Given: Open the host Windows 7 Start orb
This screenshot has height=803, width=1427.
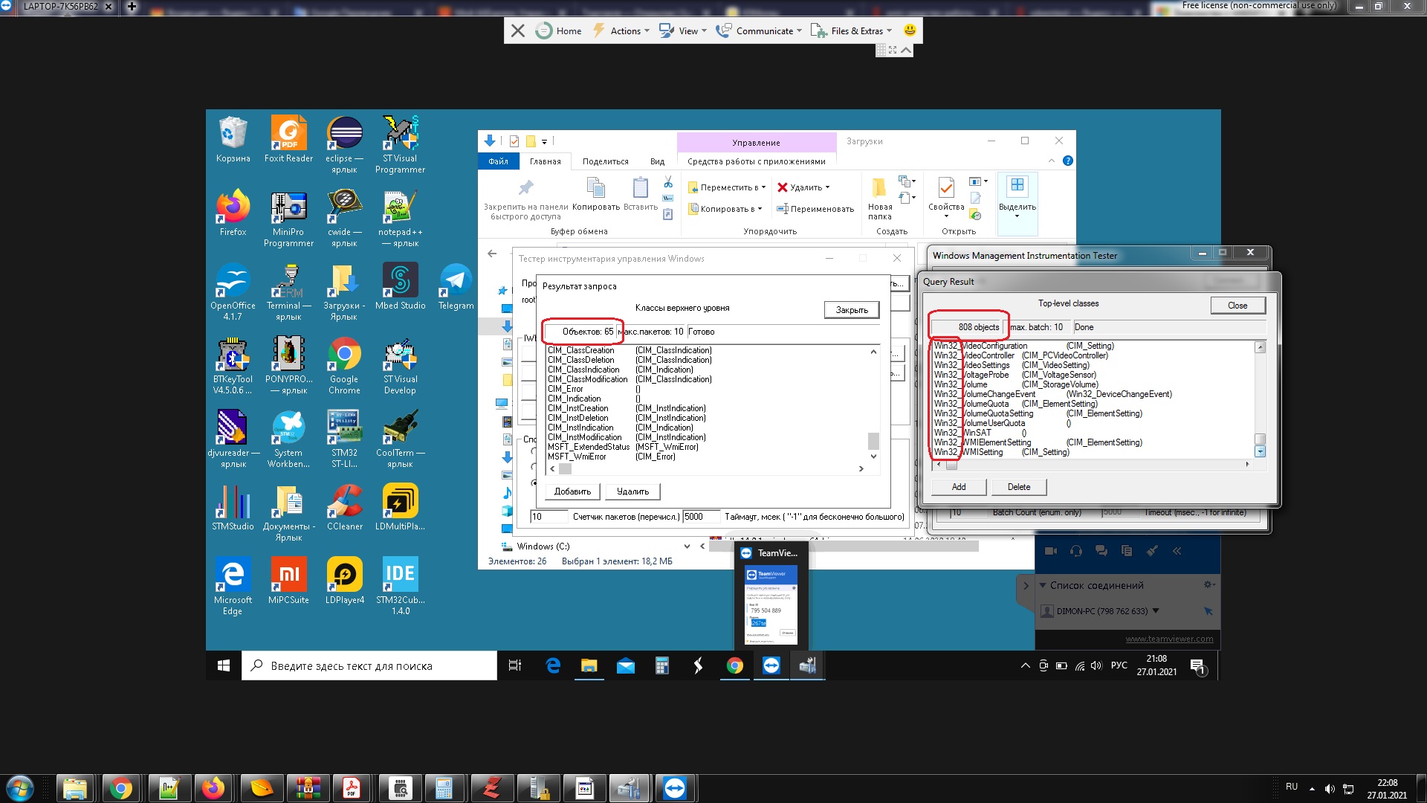Looking at the screenshot, I should (x=19, y=788).
